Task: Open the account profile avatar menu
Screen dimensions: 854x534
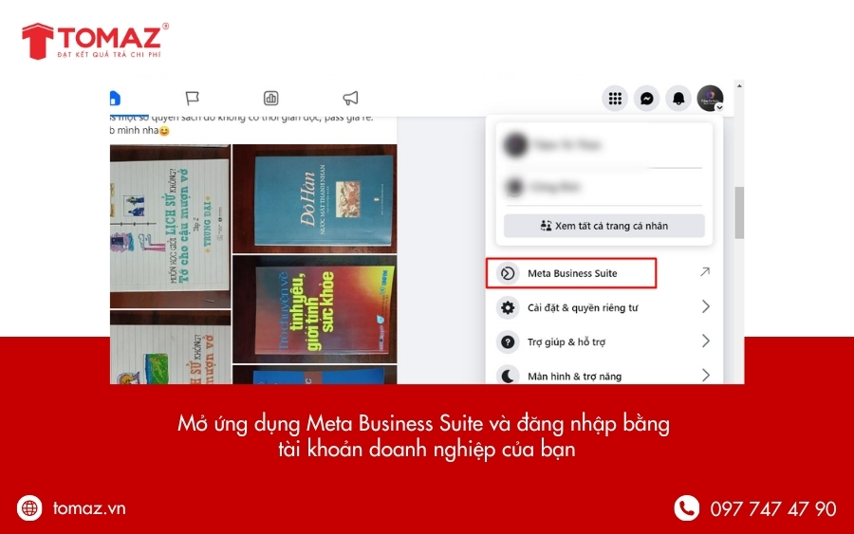Action: 710,99
